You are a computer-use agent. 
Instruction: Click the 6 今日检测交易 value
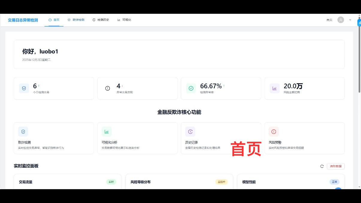tap(35, 86)
